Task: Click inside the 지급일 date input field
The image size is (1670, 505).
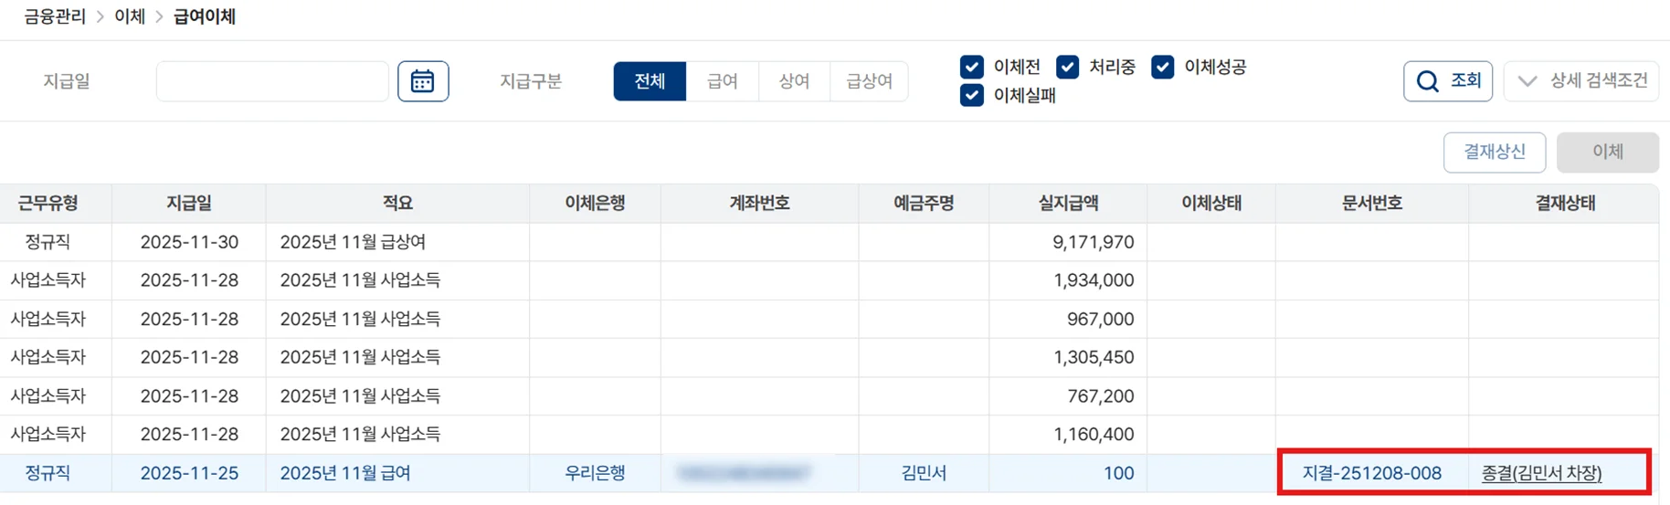Action: 272,81
